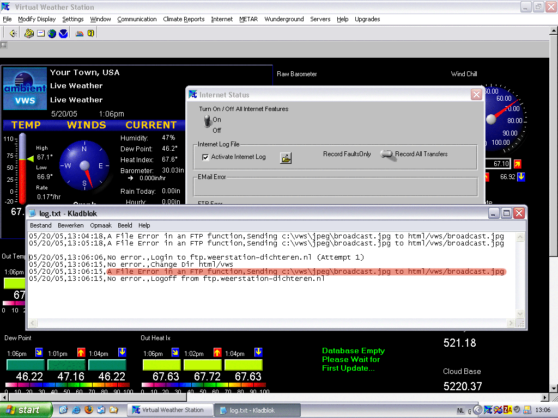Click the yellow question mark help icon
The image size is (558, 418).
pos(91,33)
